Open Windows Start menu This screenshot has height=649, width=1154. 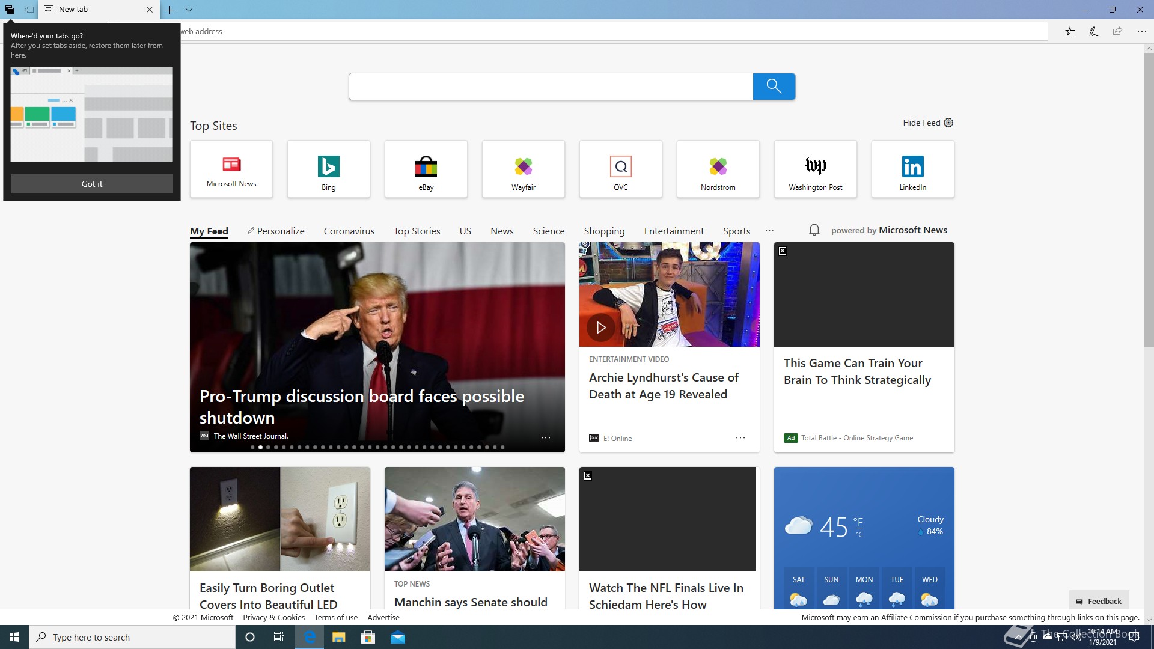pos(14,637)
